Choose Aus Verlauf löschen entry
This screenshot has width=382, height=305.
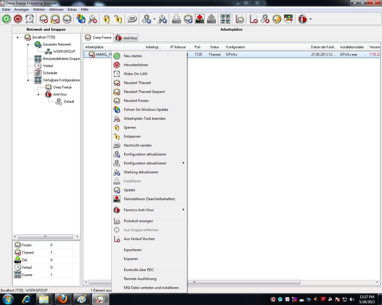tap(149, 239)
